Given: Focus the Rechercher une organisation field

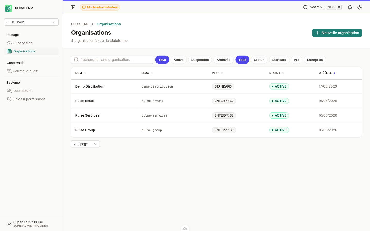Looking at the screenshot, I should [112, 60].
